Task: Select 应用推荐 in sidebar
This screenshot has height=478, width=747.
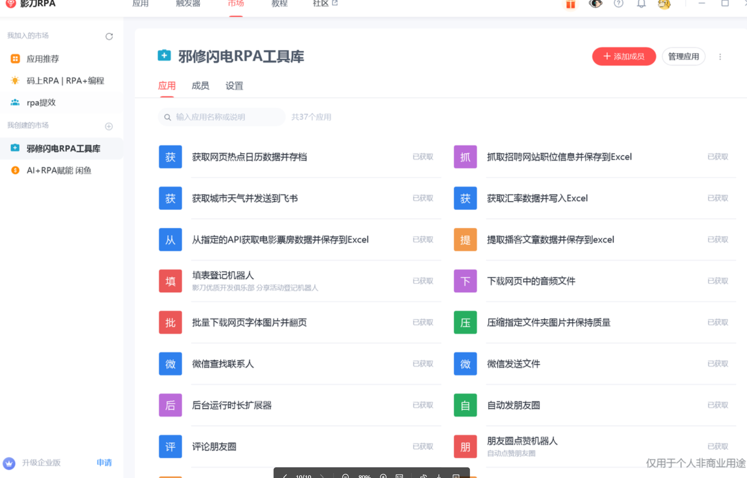Action: click(43, 59)
